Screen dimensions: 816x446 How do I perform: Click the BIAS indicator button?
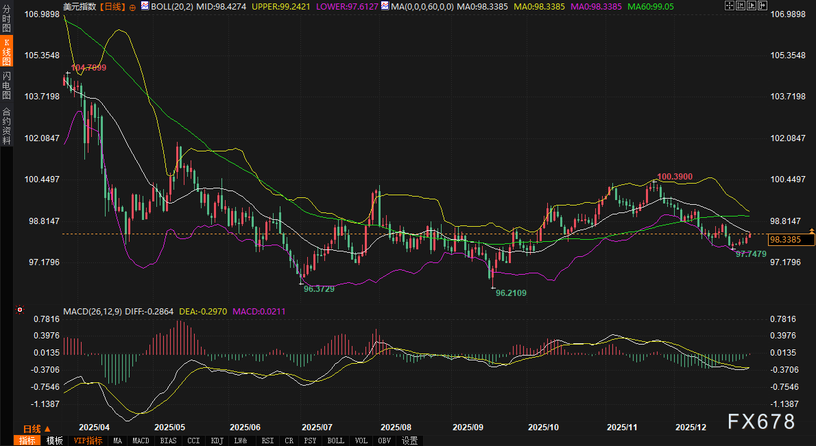point(169,441)
